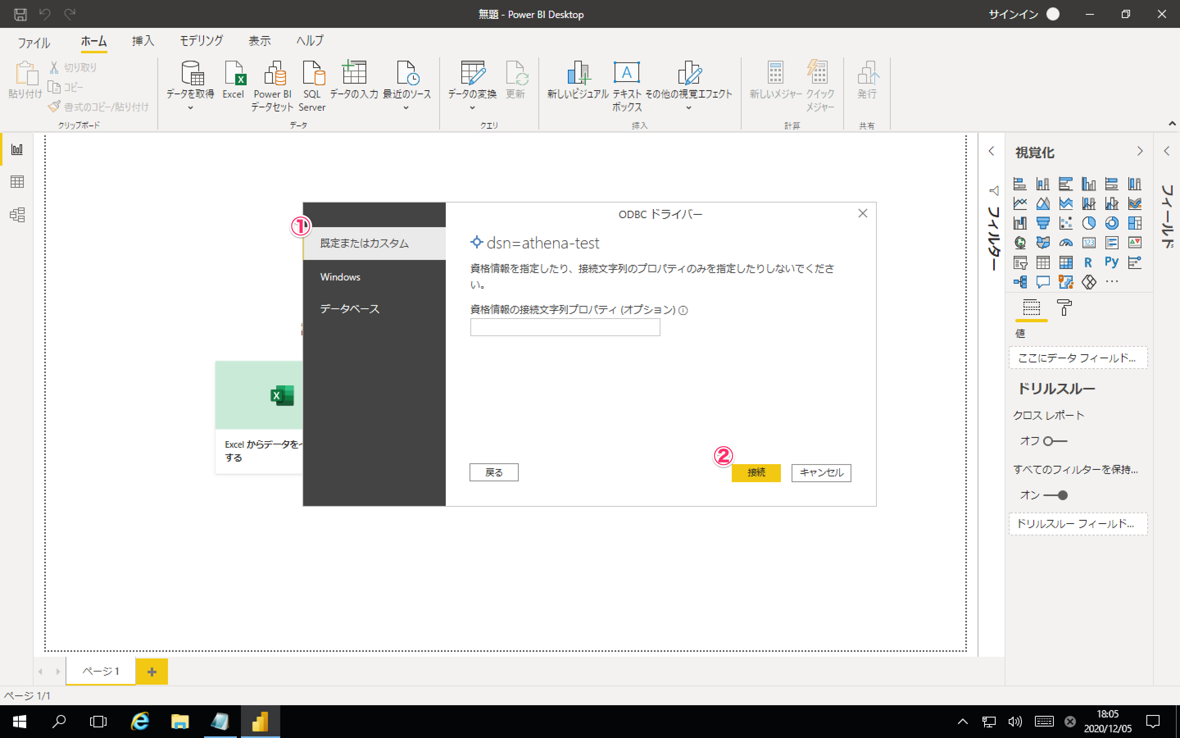Open the Format paint roller tab
Screen dimensions: 1180x738
[x=1064, y=308]
